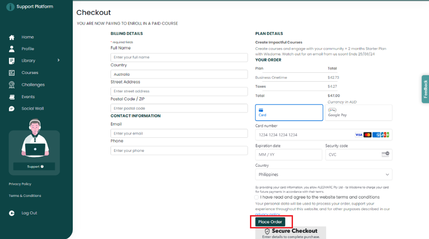Click the Log Out arrow icon

point(12,213)
